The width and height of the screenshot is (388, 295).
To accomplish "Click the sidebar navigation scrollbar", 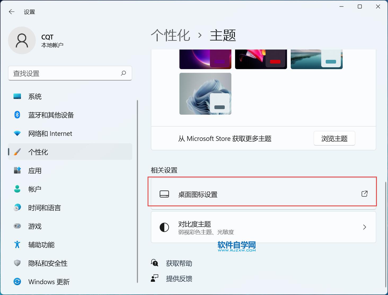I will pos(137,191).
